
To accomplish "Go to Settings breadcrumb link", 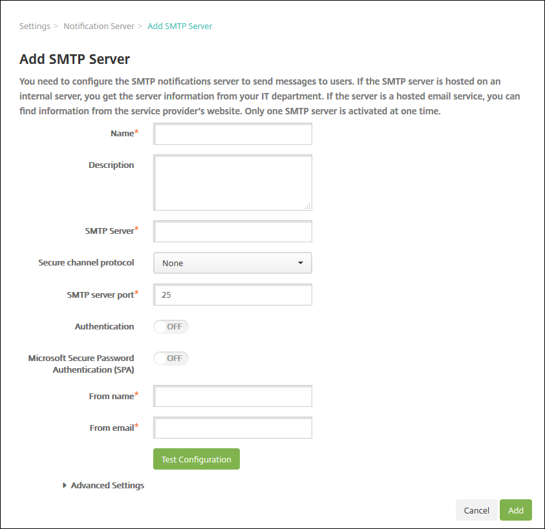I will pyautogui.click(x=35, y=26).
